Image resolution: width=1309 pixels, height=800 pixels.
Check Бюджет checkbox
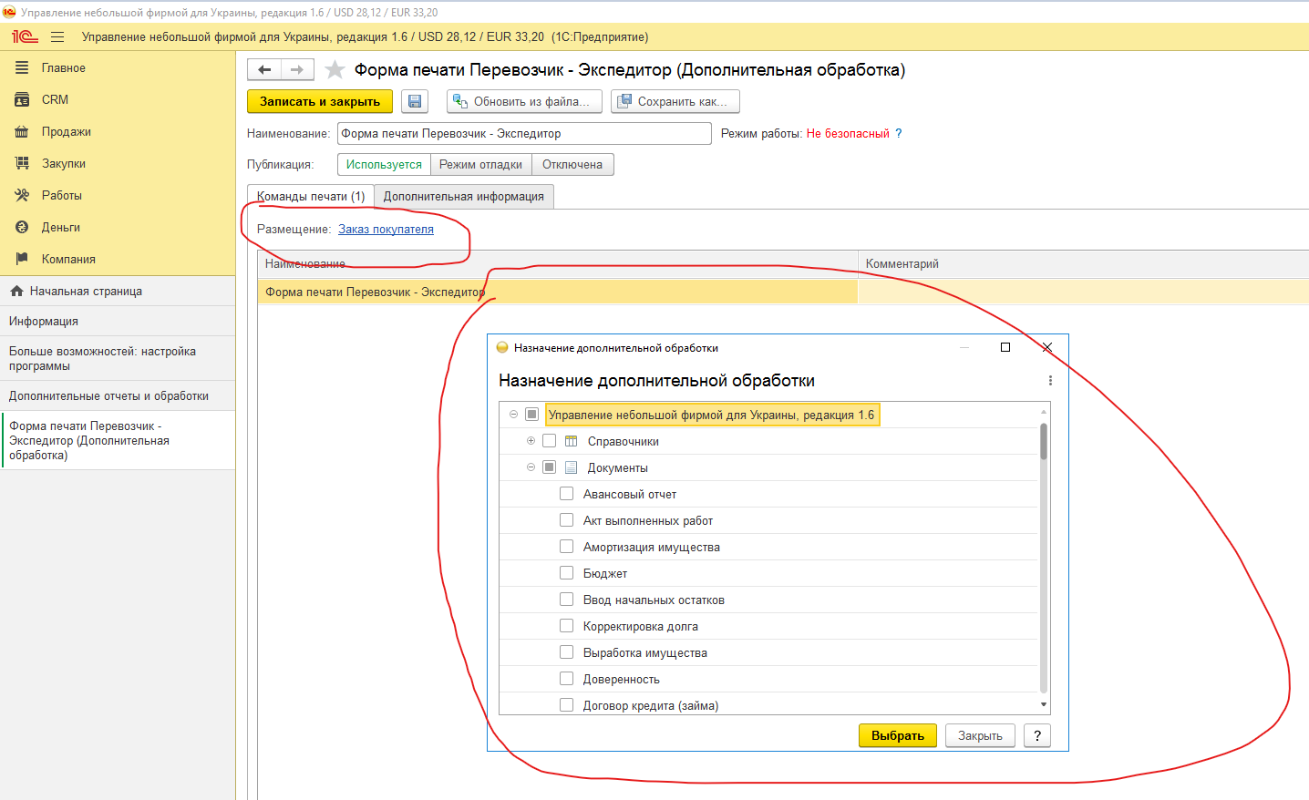coord(566,573)
